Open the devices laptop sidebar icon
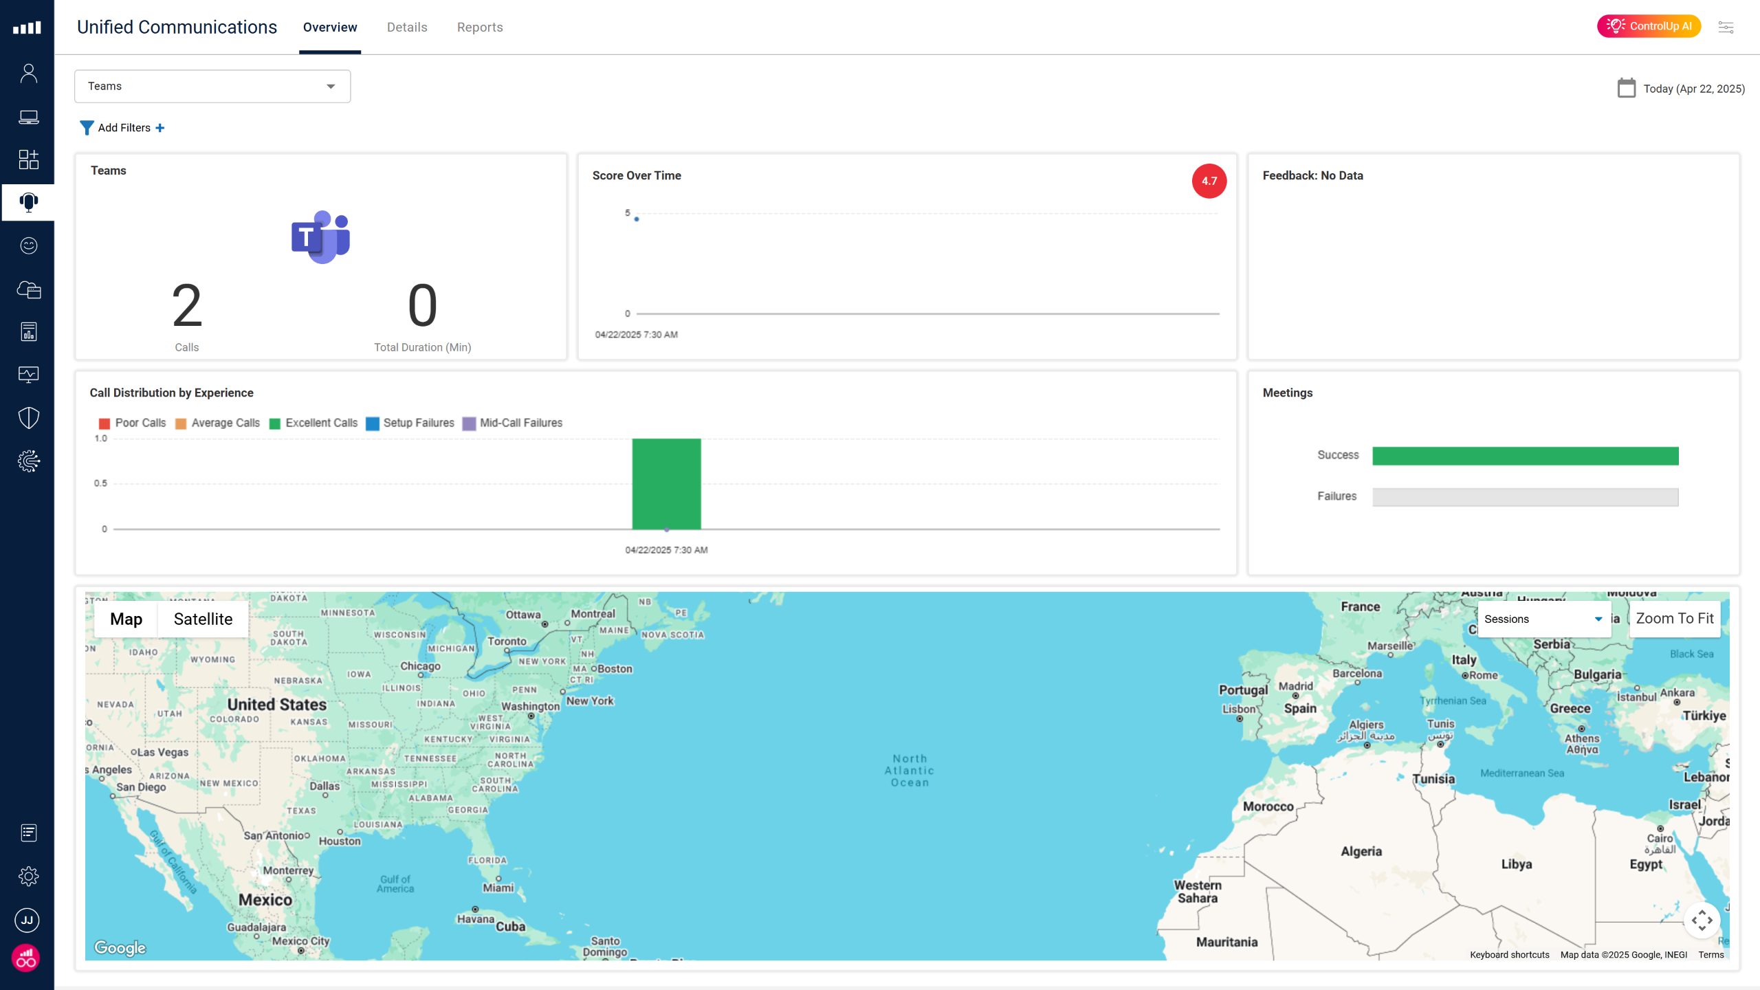This screenshot has height=990, width=1760. pos(28,117)
